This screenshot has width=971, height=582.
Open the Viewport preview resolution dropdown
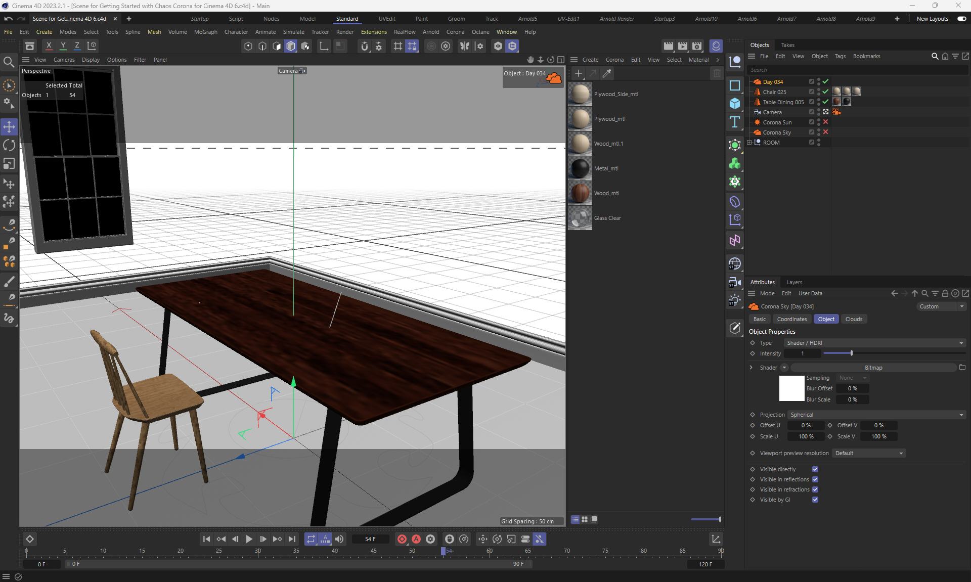[868, 453]
